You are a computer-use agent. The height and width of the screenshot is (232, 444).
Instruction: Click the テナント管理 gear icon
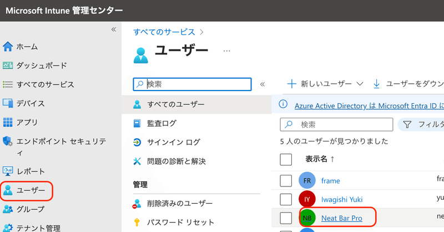point(8,228)
